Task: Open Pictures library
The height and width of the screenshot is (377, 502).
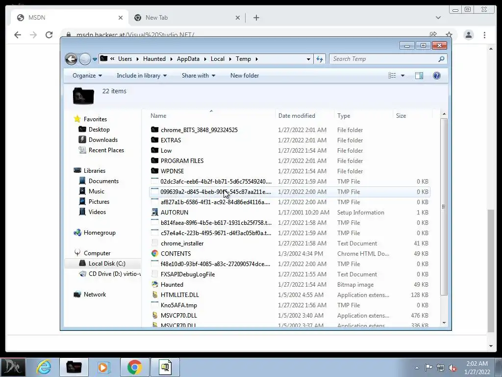Action: click(99, 202)
